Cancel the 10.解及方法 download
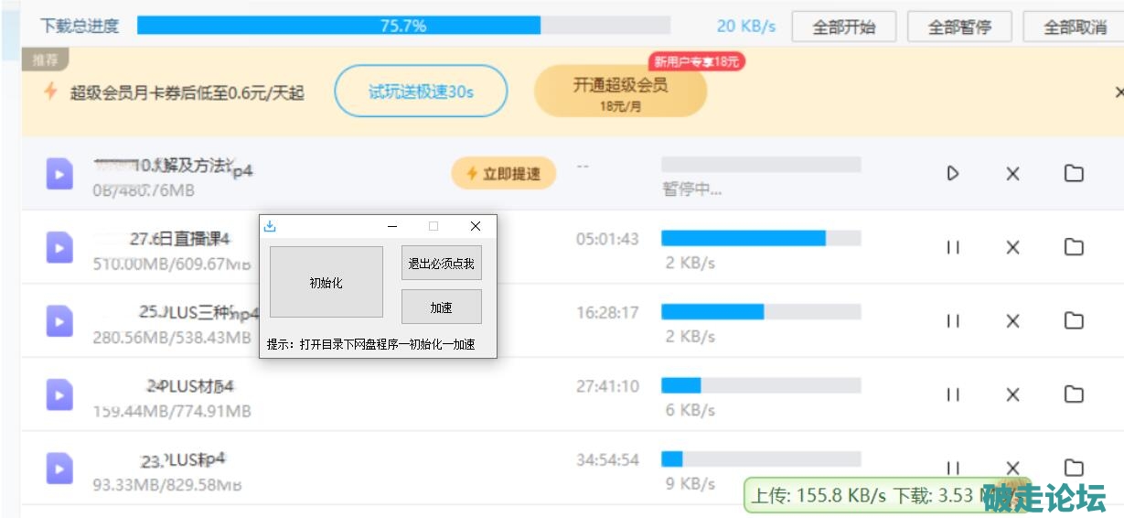The height and width of the screenshot is (518, 1124). click(1012, 173)
